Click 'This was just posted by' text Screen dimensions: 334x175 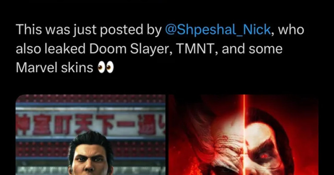[x=89, y=30]
